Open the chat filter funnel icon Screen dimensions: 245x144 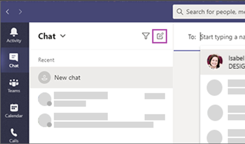pyautogui.click(x=145, y=36)
